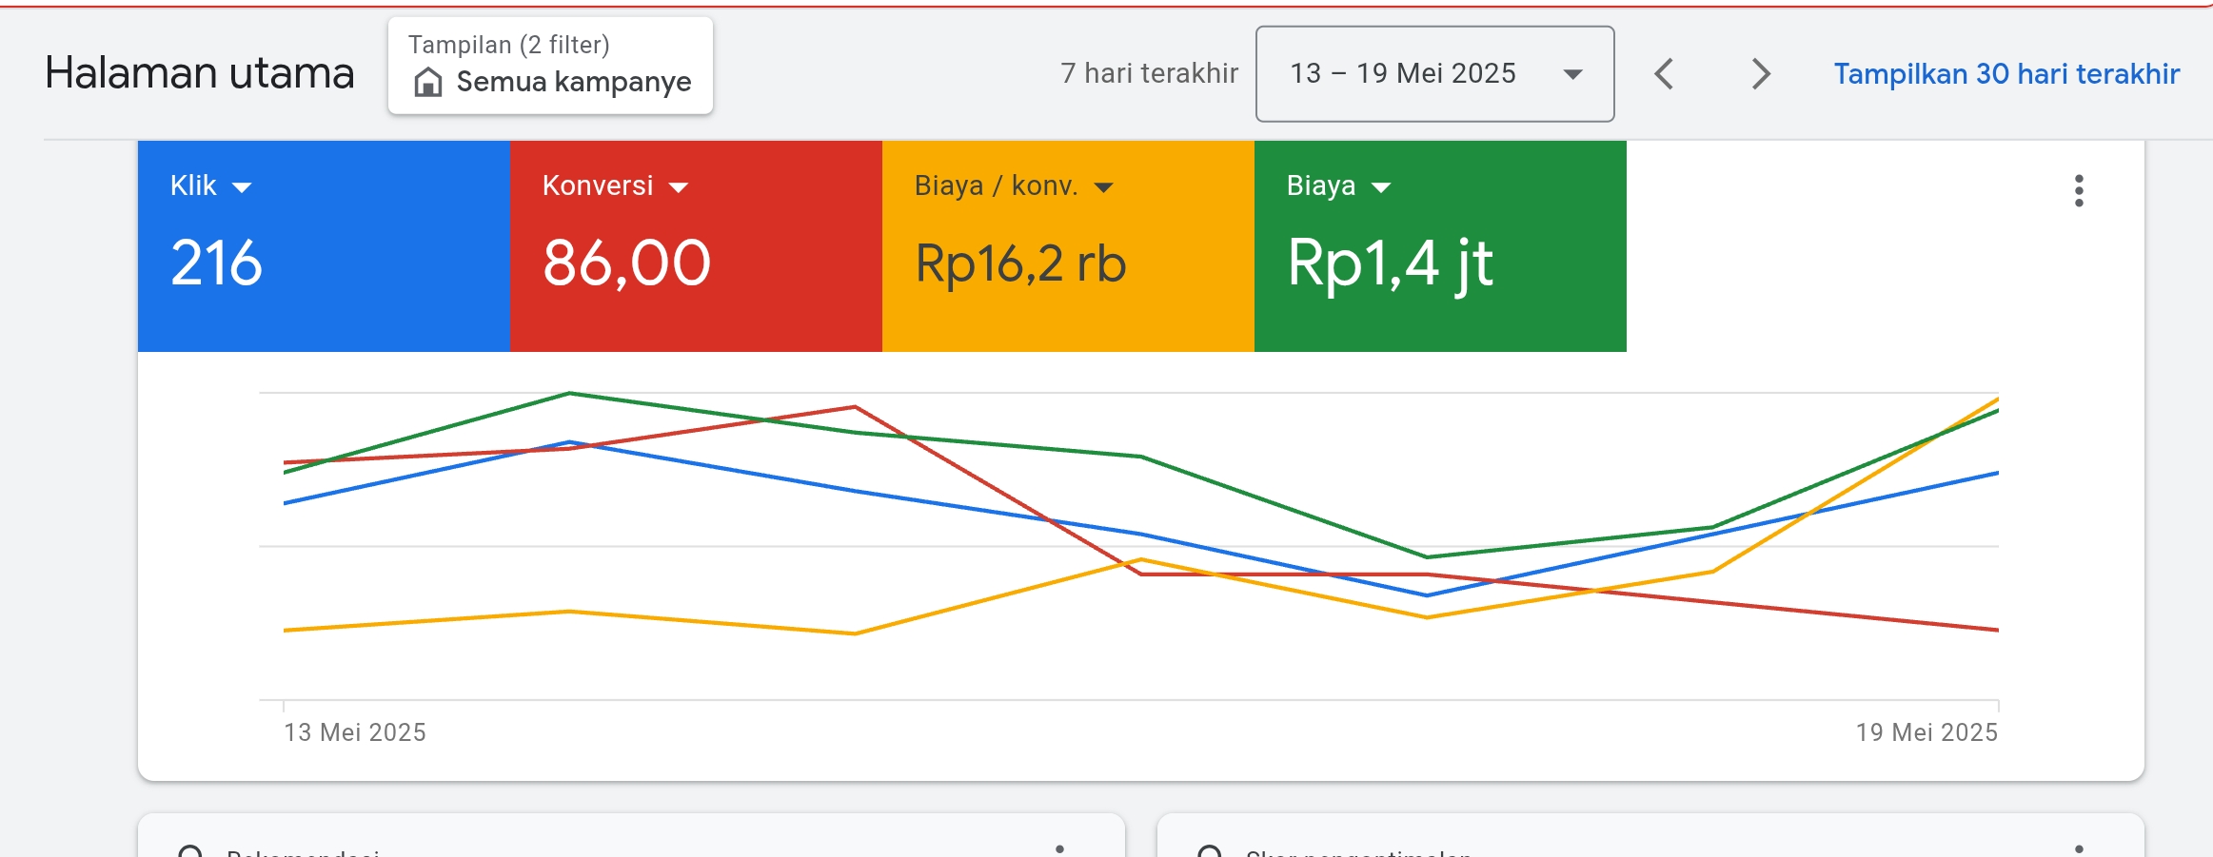Click the Tampilkan 30 hari terakhir link
2213x857 pixels.
tap(2006, 73)
